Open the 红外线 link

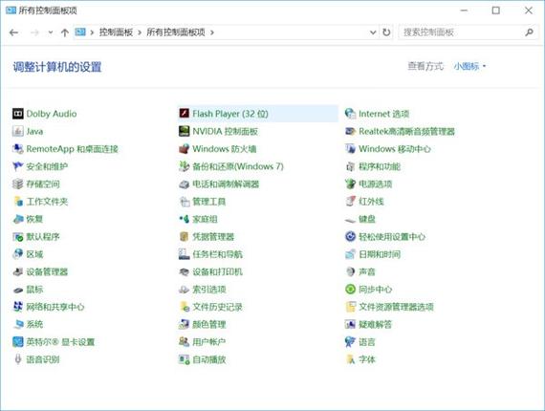pyautogui.click(x=371, y=202)
